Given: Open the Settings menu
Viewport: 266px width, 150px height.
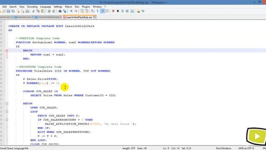Looking at the screenshot, I should pyautogui.click(x=58, y=7).
